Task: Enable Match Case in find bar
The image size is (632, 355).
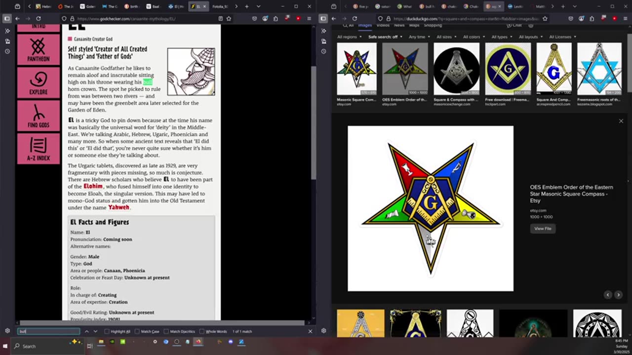Action: tap(147, 331)
